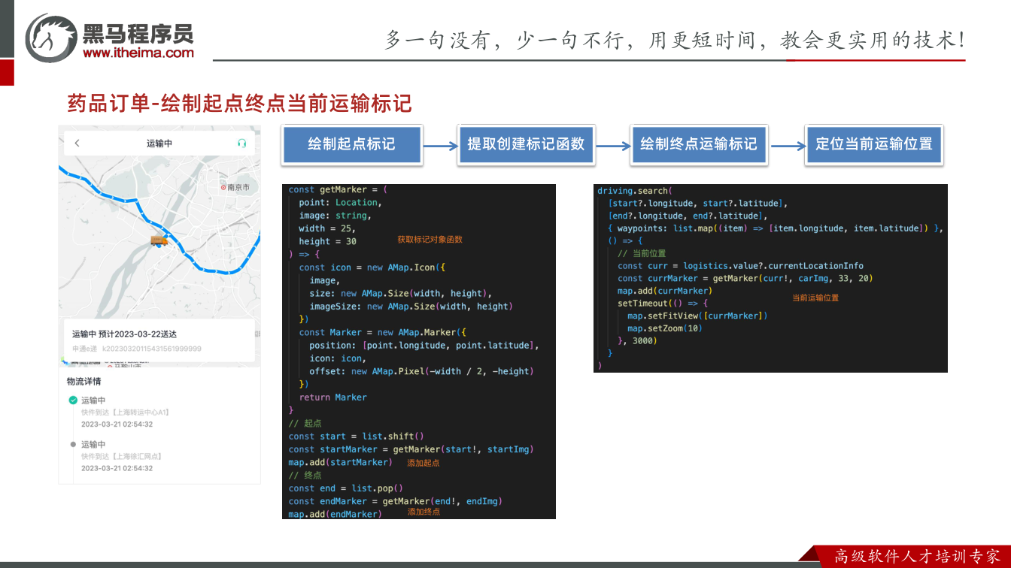Click the 当前运输位置 orange annotation

point(815,298)
